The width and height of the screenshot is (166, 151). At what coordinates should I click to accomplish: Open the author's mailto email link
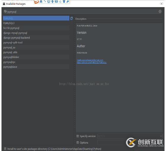(x=90, y=60)
